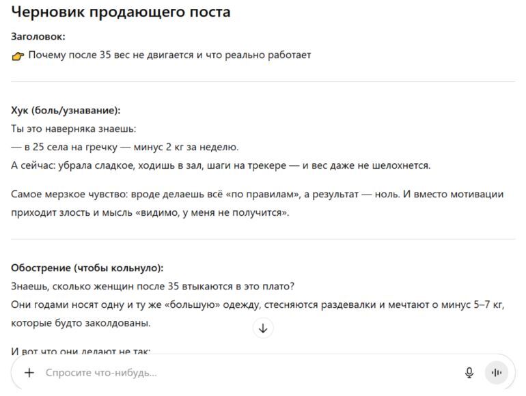
Task: Click the line starting "А сейчас: убрала сладкое"
Action: click(x=221, y=166)
